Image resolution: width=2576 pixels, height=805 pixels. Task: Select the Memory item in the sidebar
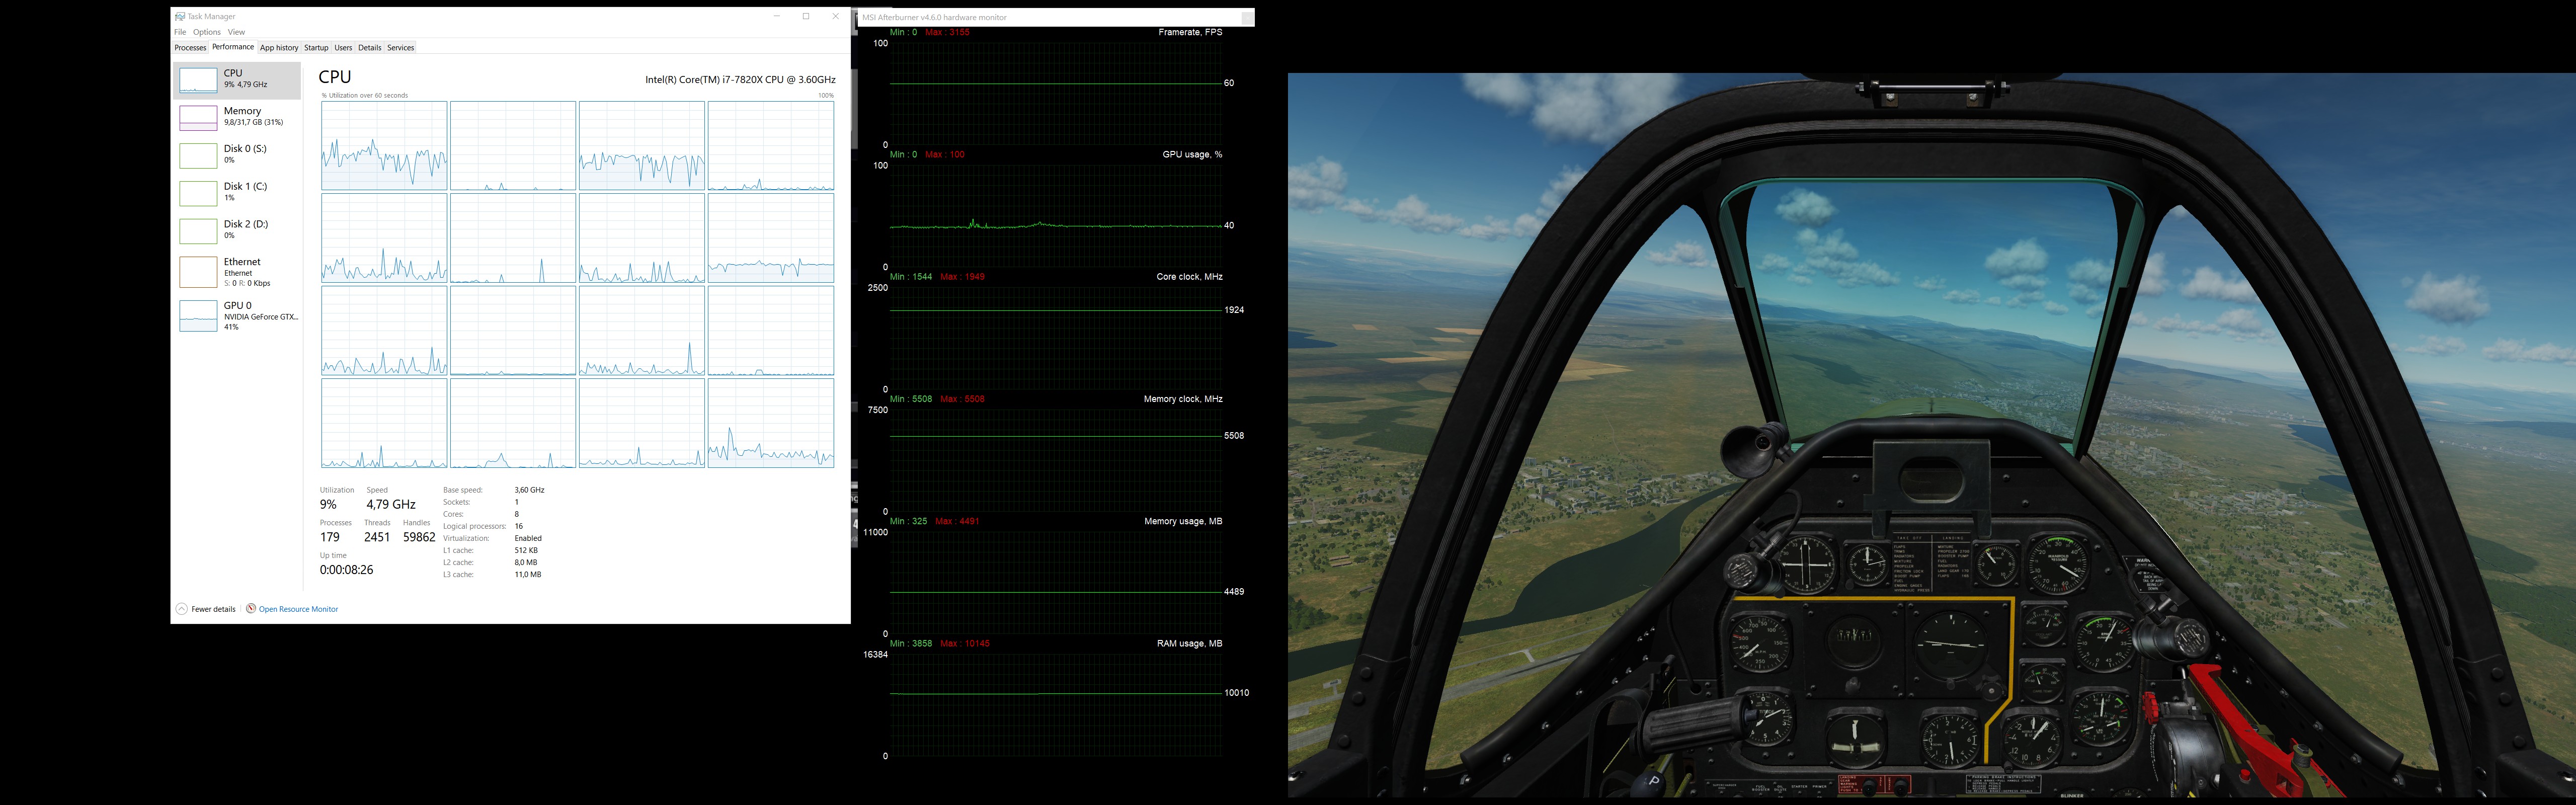[x=237, y=117]
